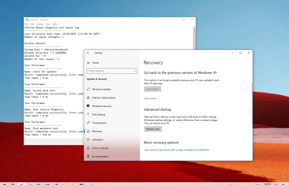Maximize the Notepad window
Image resolution: width=289 pixels, height=185 pixels.
click(184, 19)
